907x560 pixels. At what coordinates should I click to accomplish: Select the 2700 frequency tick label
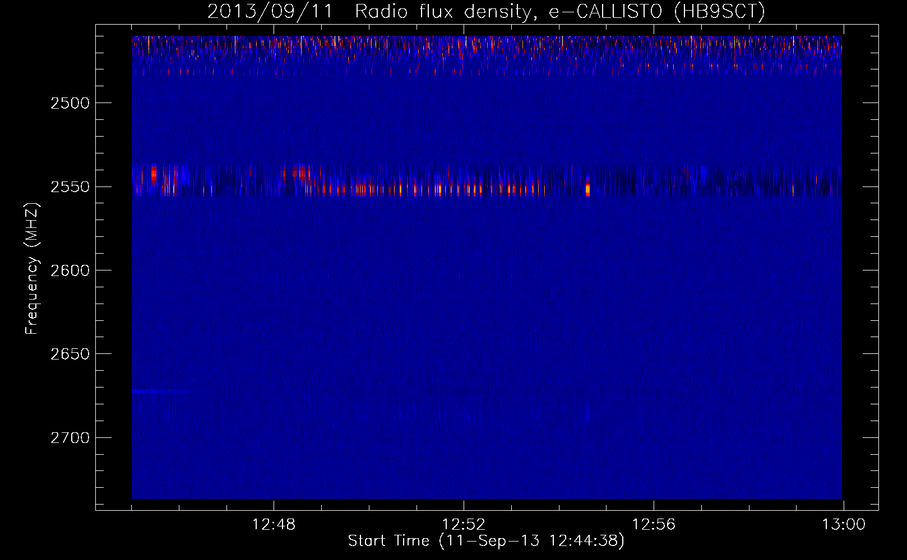click(70, 437)
